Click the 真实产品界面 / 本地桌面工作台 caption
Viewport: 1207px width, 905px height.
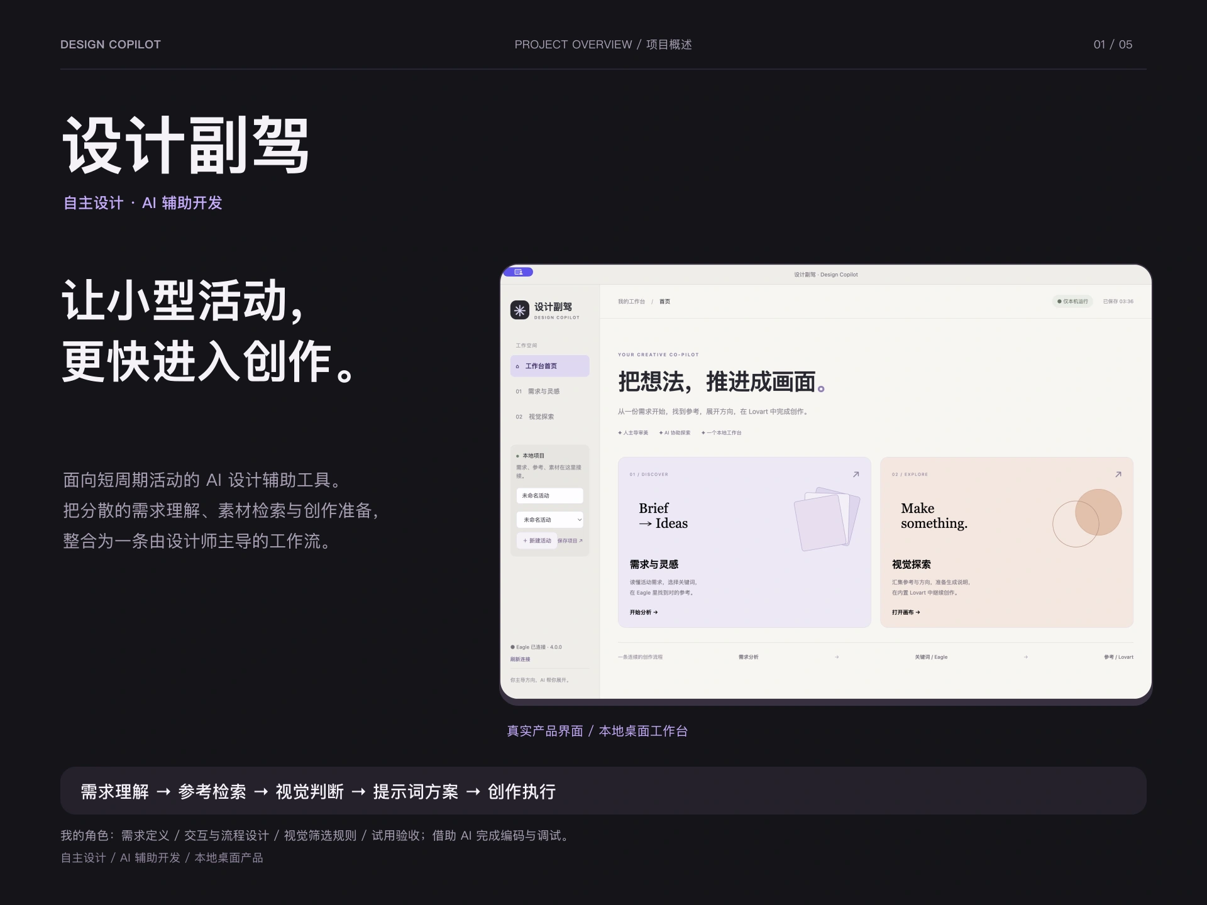(x=597, y=731)
